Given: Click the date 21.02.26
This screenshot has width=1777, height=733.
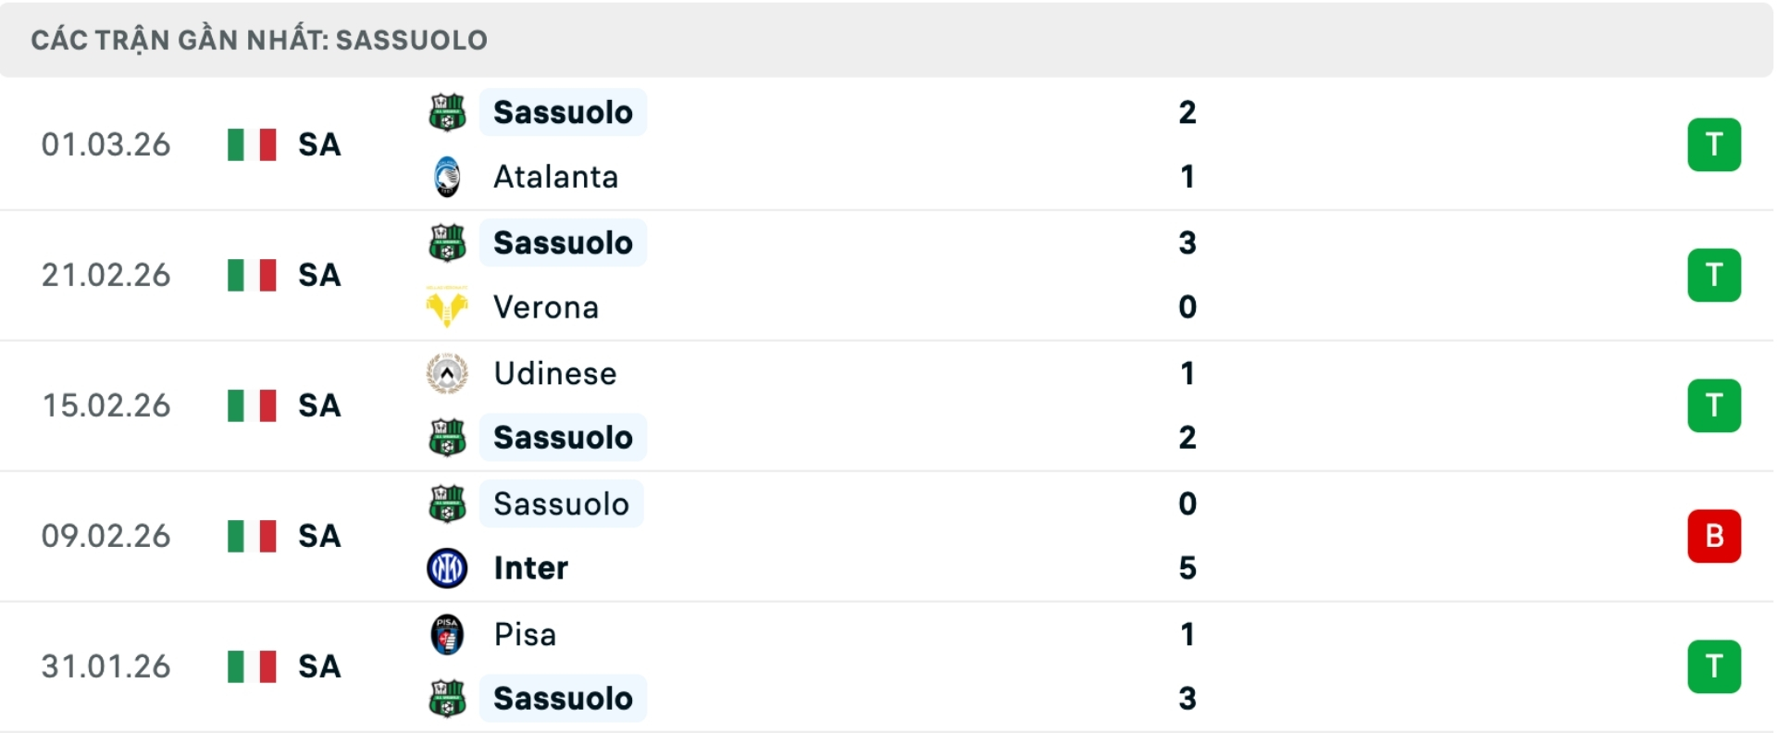Looking at the screenshot, I should click(x=106, y=275).
